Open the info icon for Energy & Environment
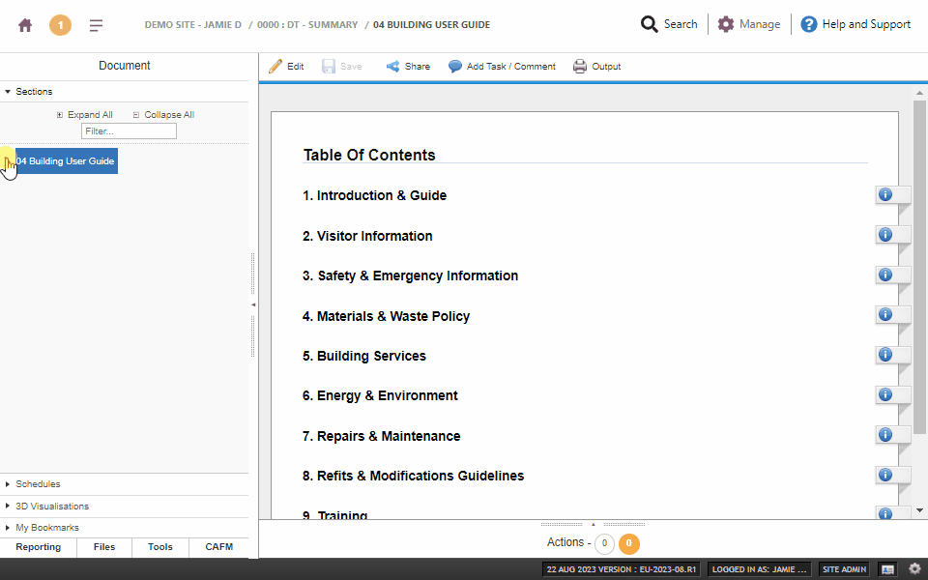This screenshot has width=928, height=580. (x=885, y=394)
